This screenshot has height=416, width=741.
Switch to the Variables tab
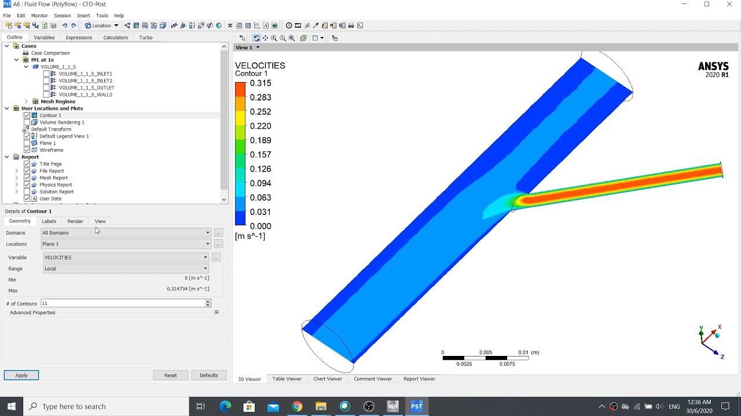(44, 38)
